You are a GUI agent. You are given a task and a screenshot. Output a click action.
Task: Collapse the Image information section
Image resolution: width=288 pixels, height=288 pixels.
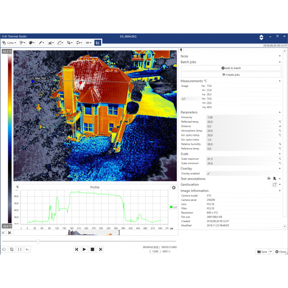tap(280, 190)
